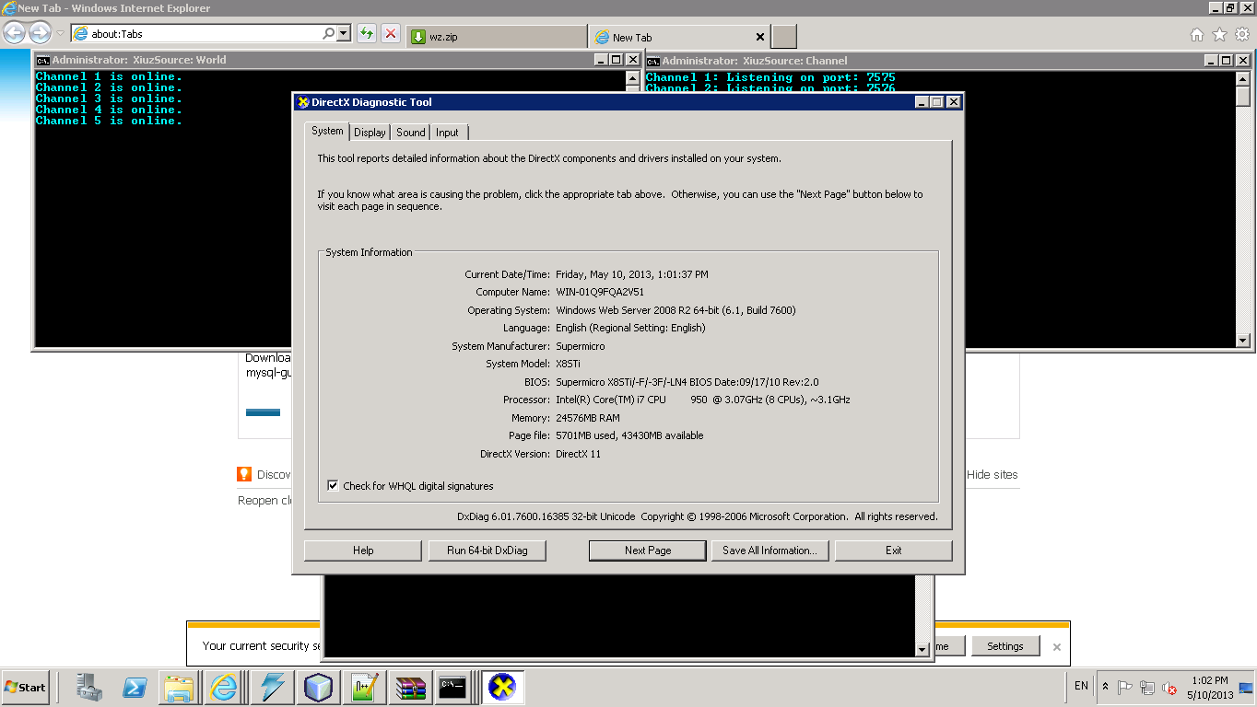
Task: Switch to the Display tab
Action: tap(370, 133)
